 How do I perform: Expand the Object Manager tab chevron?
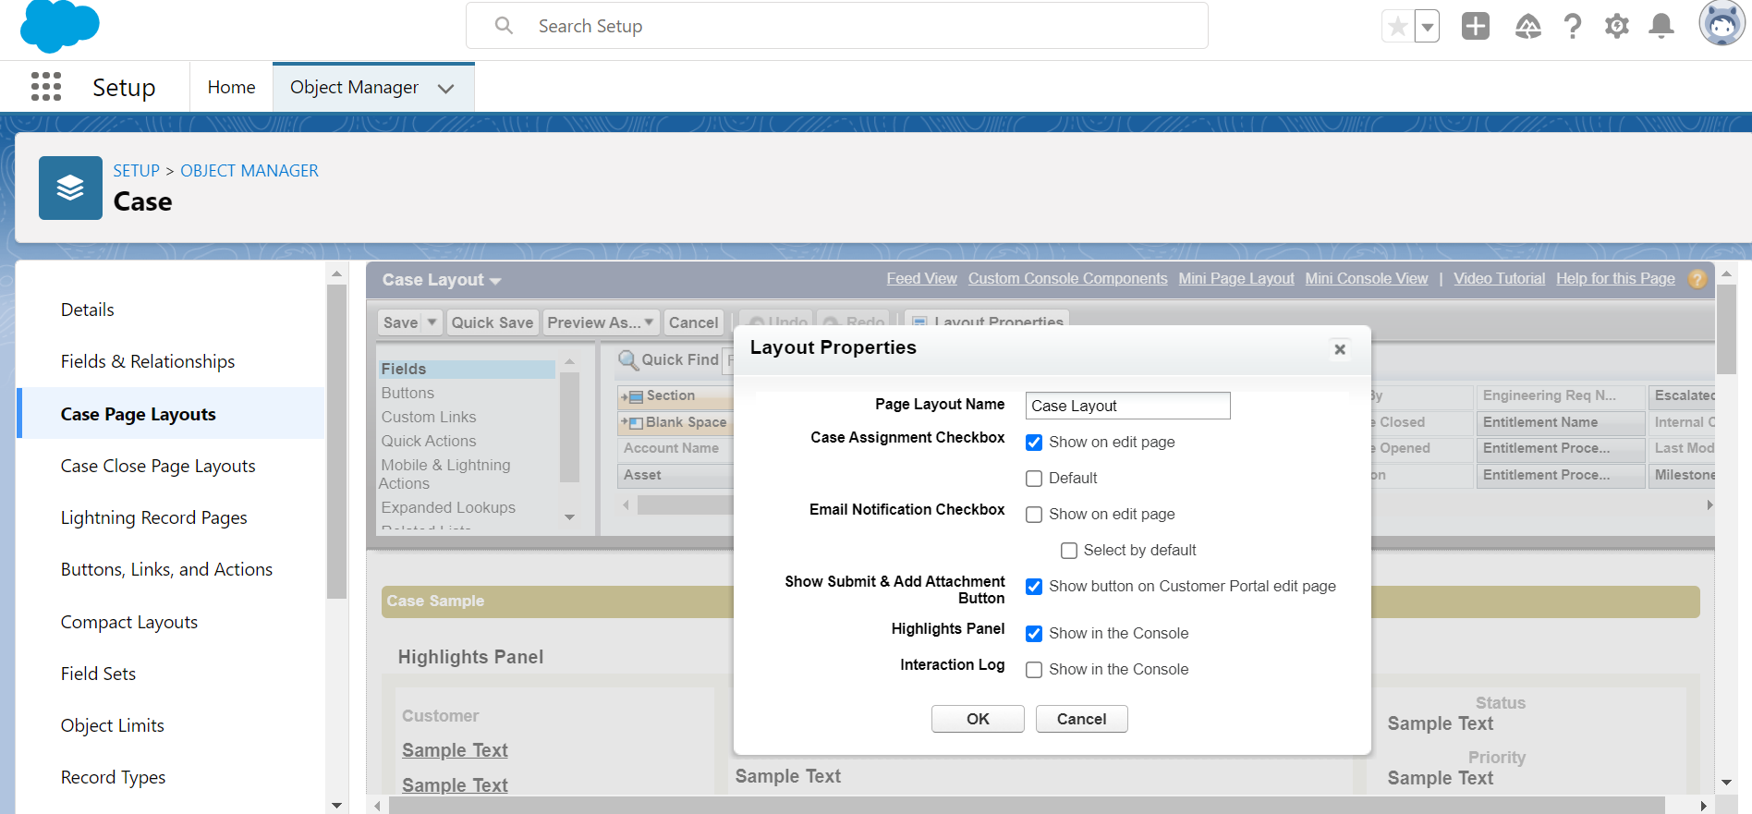446,89
